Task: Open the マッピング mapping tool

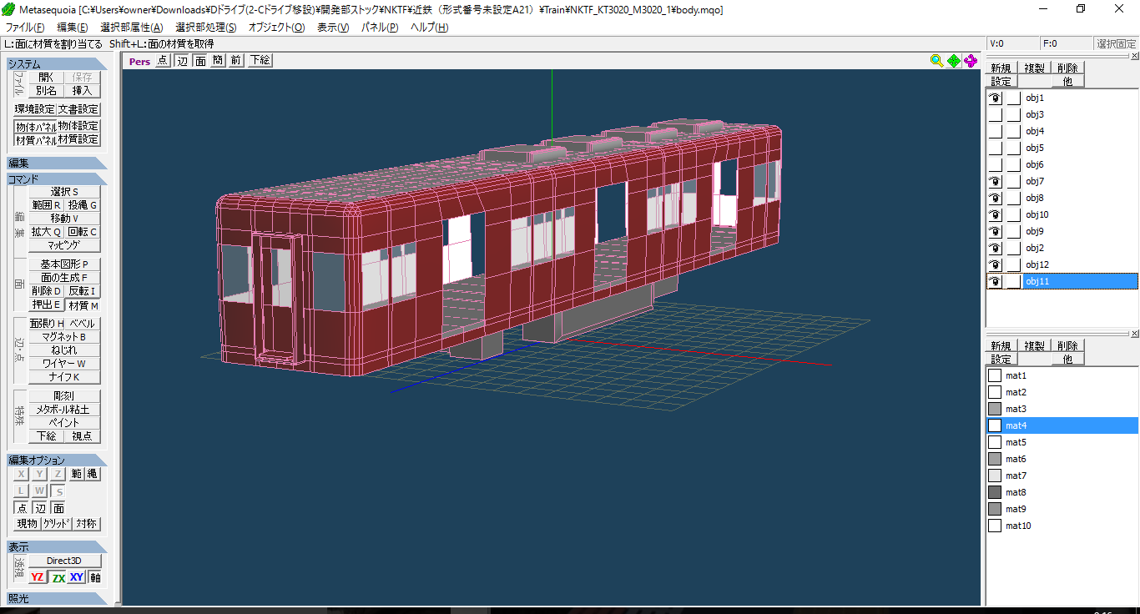Action: 64,245
